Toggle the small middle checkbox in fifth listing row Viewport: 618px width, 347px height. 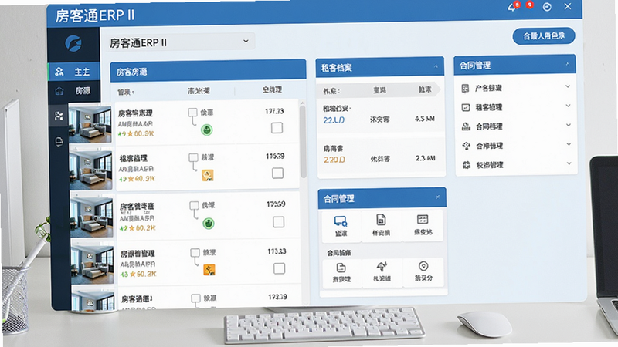[x=195, y=298]
